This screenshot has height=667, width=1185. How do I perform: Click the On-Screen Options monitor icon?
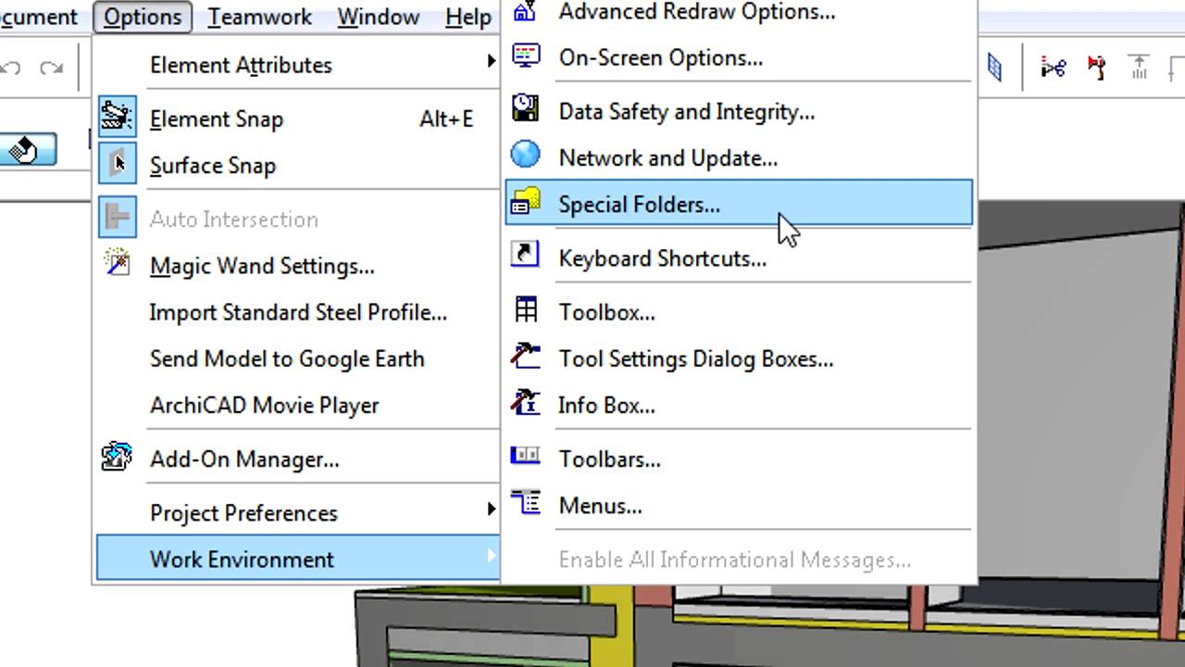coord(526,57)
